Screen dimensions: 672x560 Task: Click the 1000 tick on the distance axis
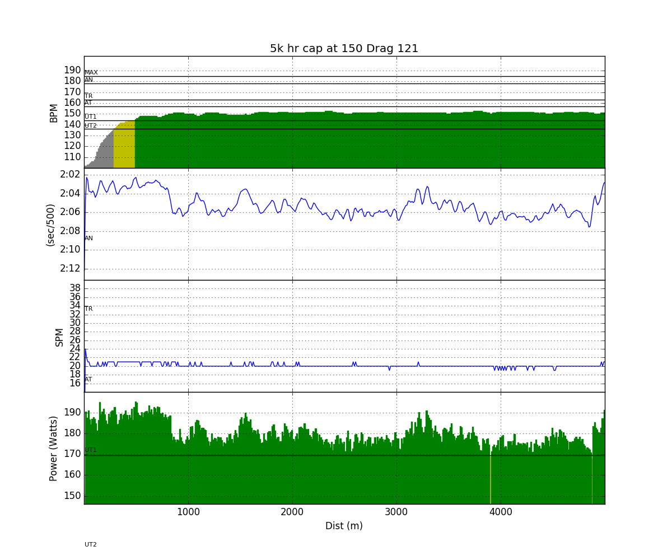(188, 512)
